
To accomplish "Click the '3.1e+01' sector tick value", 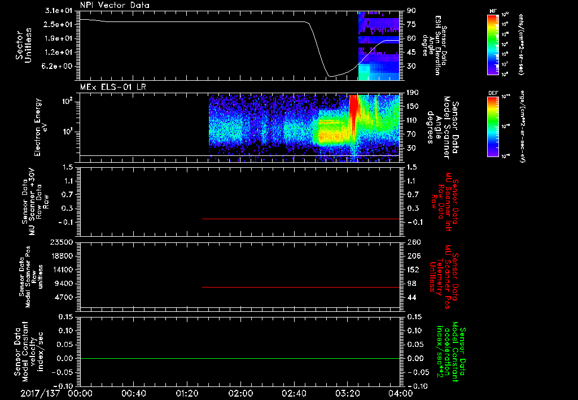I will [x=58, y=11].
